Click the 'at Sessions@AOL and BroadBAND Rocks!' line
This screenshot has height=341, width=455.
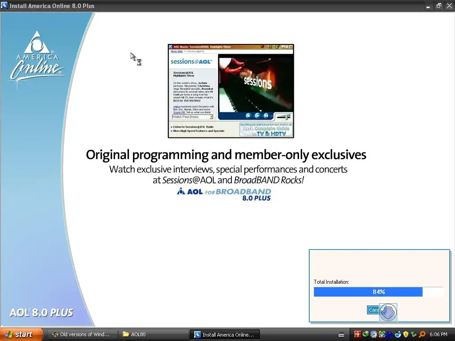pyautogui.click(x=228, y=180)
